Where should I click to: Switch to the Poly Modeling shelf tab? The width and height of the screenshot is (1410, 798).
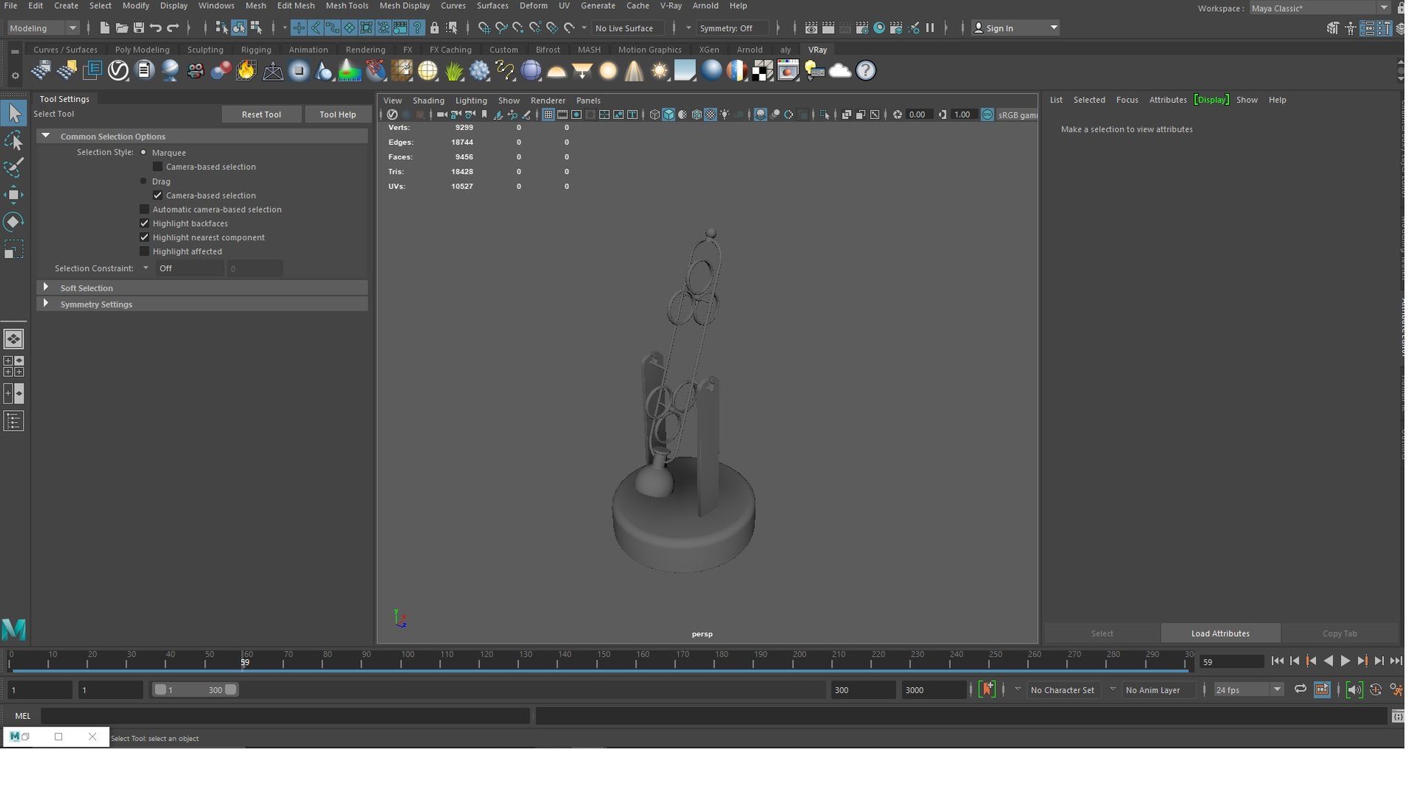[142, 50]
